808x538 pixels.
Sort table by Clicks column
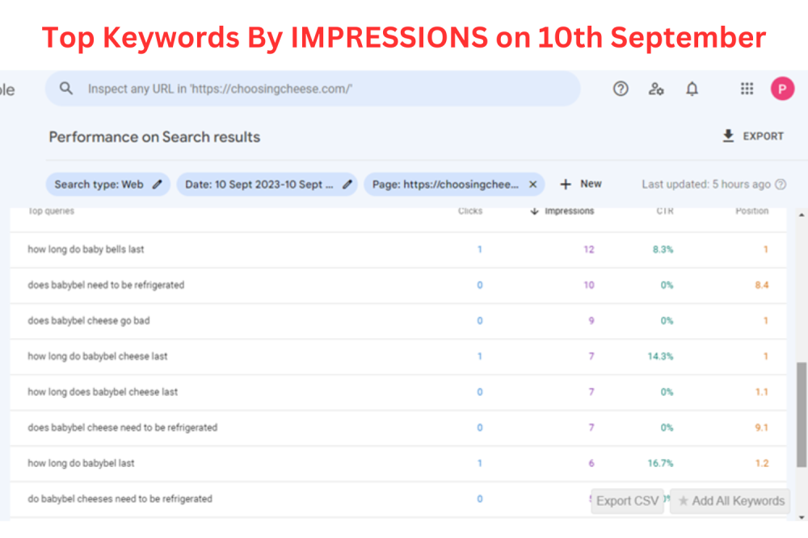(x=469, y=211)
